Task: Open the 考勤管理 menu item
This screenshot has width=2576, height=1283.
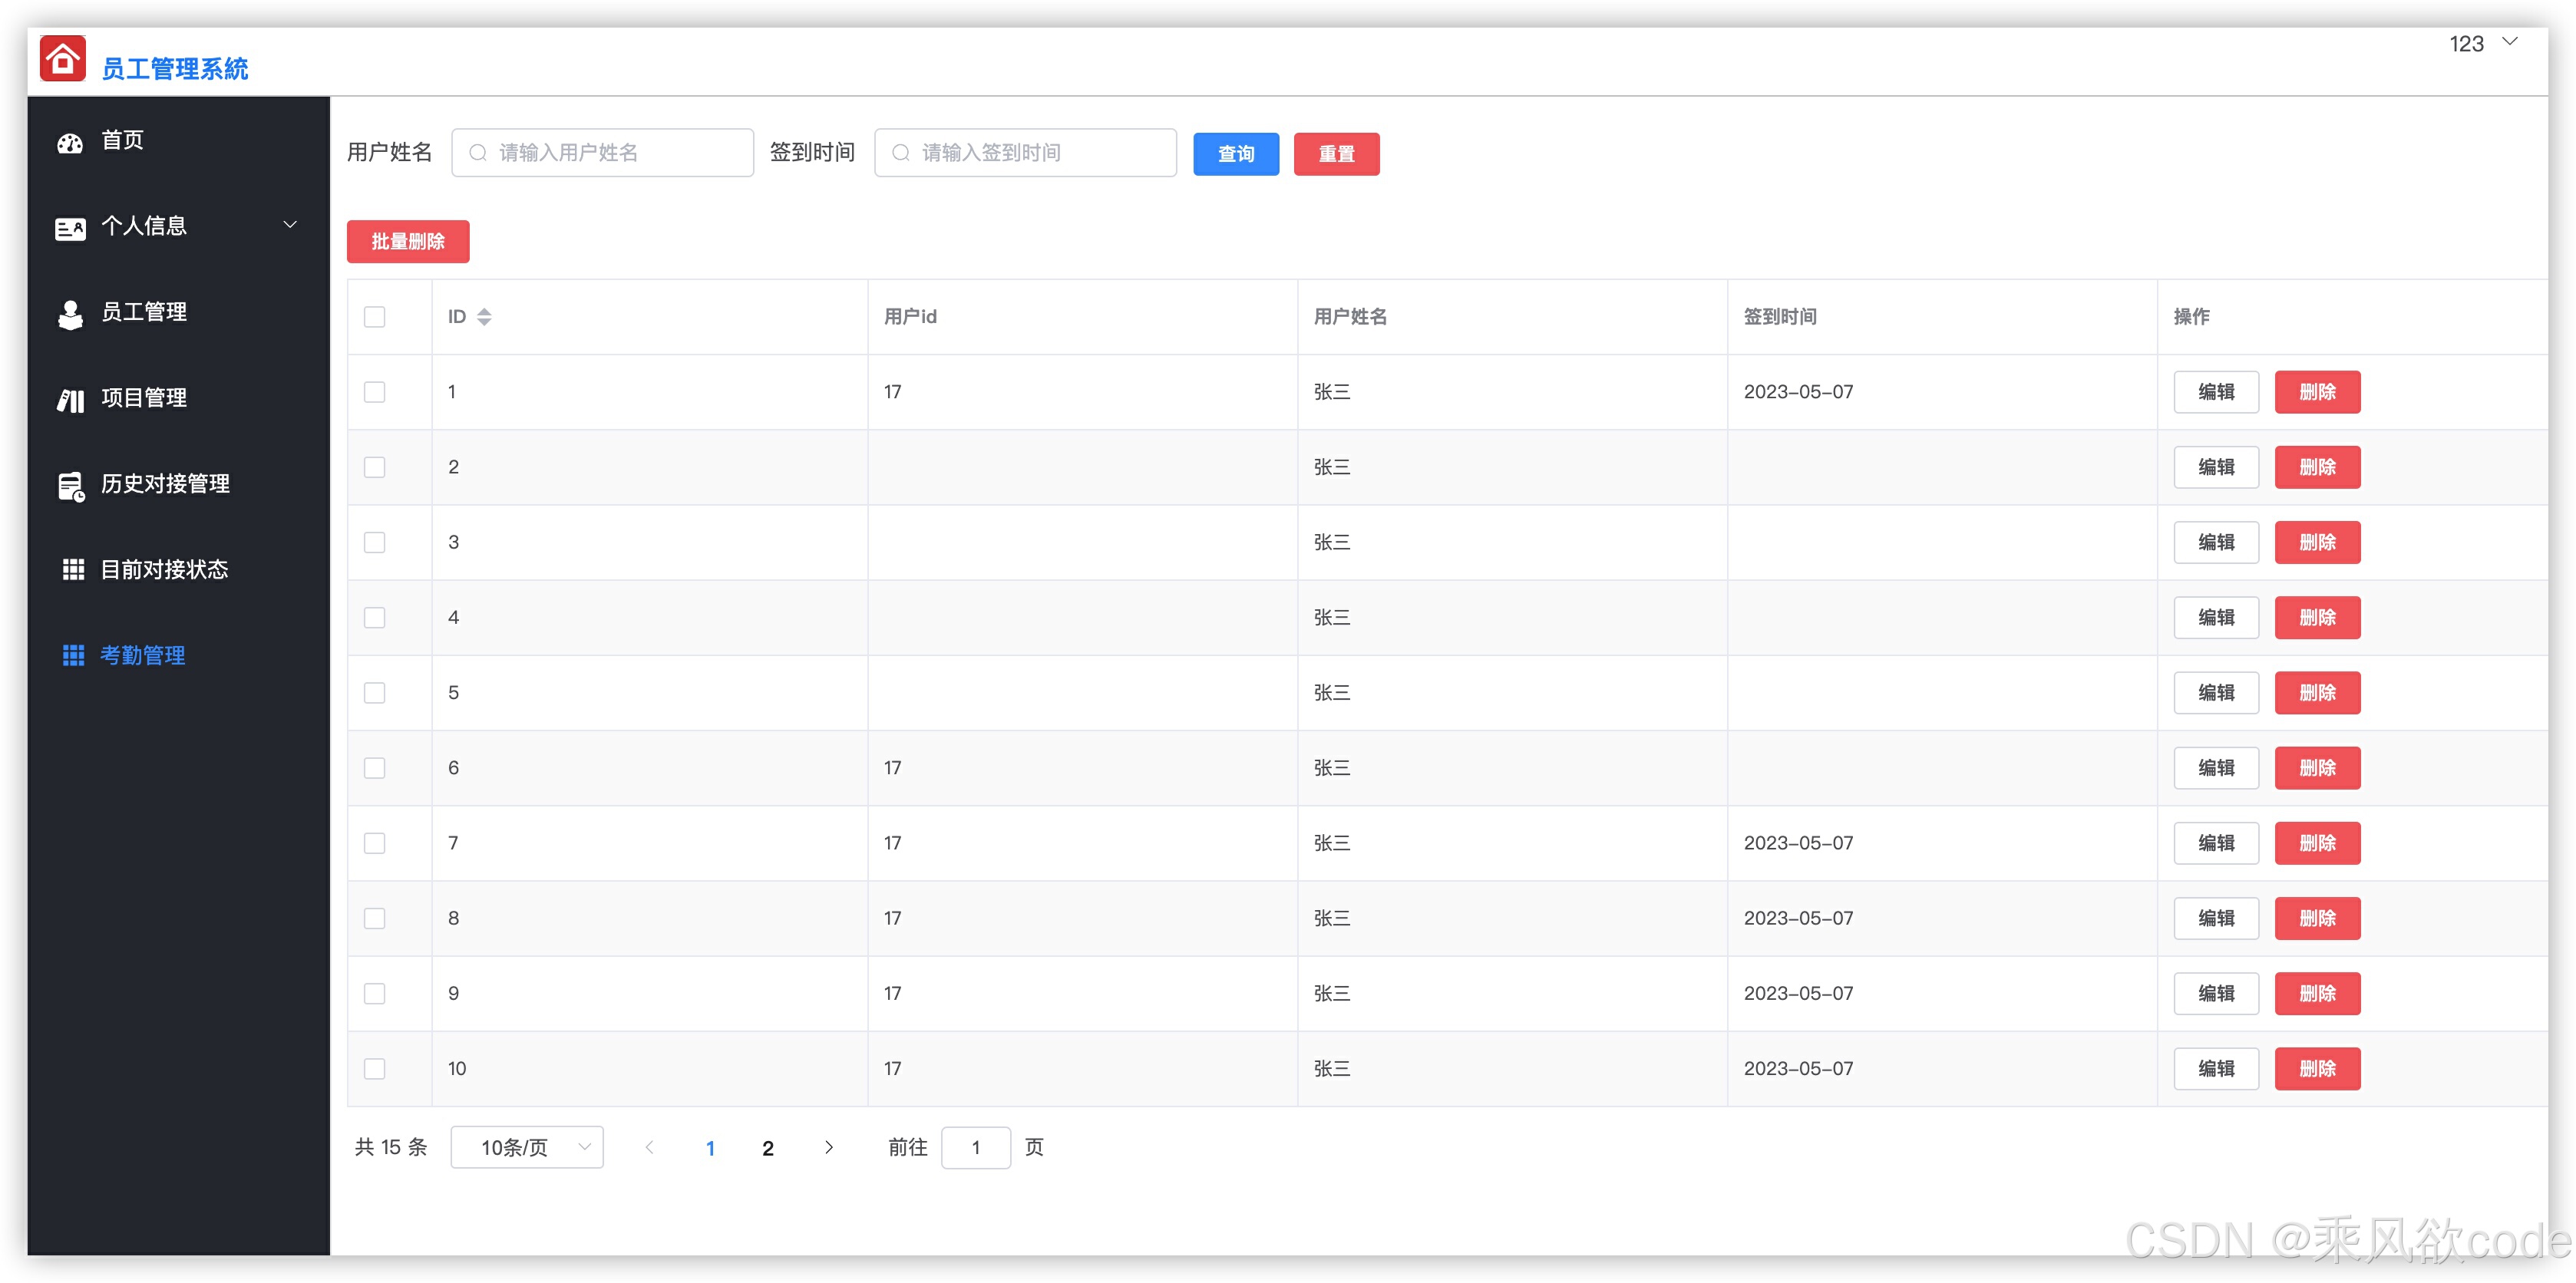Action: click(x=143, y=655)
